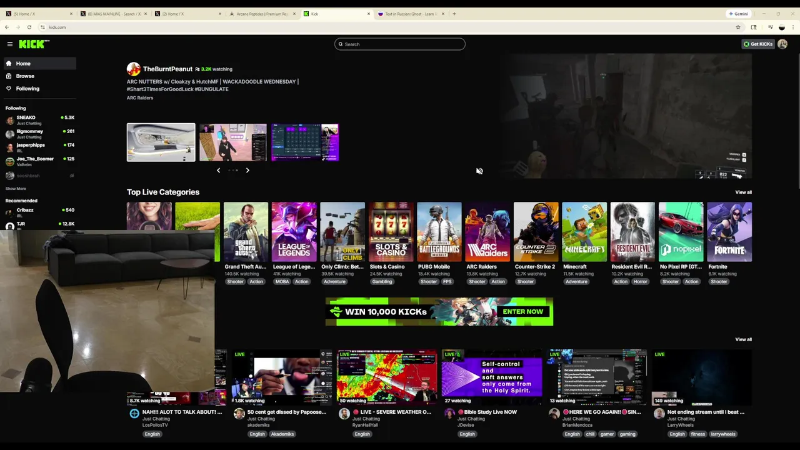The height and width of the screenshot is (450, 800).
Task: Open ARC Raiders category under stream title
Action: click(140, 97)
